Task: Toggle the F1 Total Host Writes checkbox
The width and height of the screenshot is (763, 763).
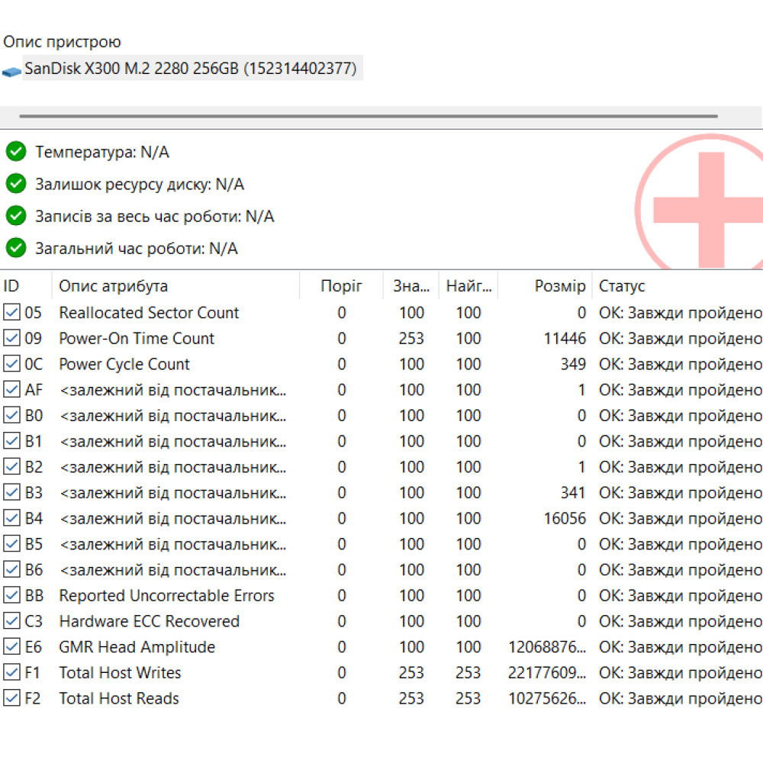Action: coord(11,673)
